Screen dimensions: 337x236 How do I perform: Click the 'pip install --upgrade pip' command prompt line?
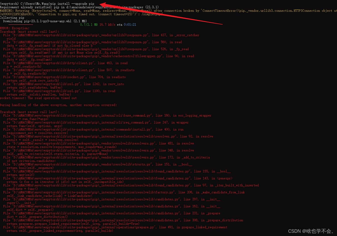coord(47,4)
